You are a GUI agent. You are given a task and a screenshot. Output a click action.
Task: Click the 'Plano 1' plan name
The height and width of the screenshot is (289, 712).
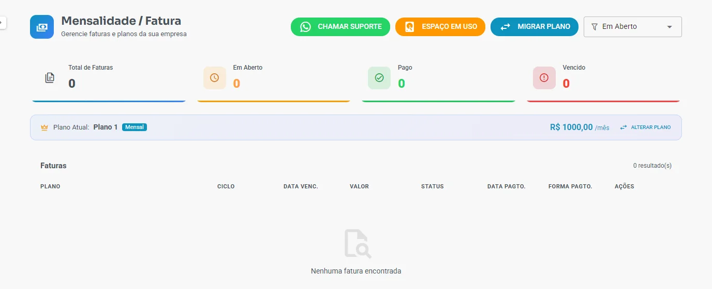[106, 127]
